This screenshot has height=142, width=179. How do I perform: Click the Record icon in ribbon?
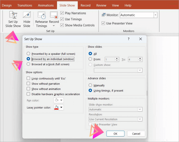click(54, 16)
